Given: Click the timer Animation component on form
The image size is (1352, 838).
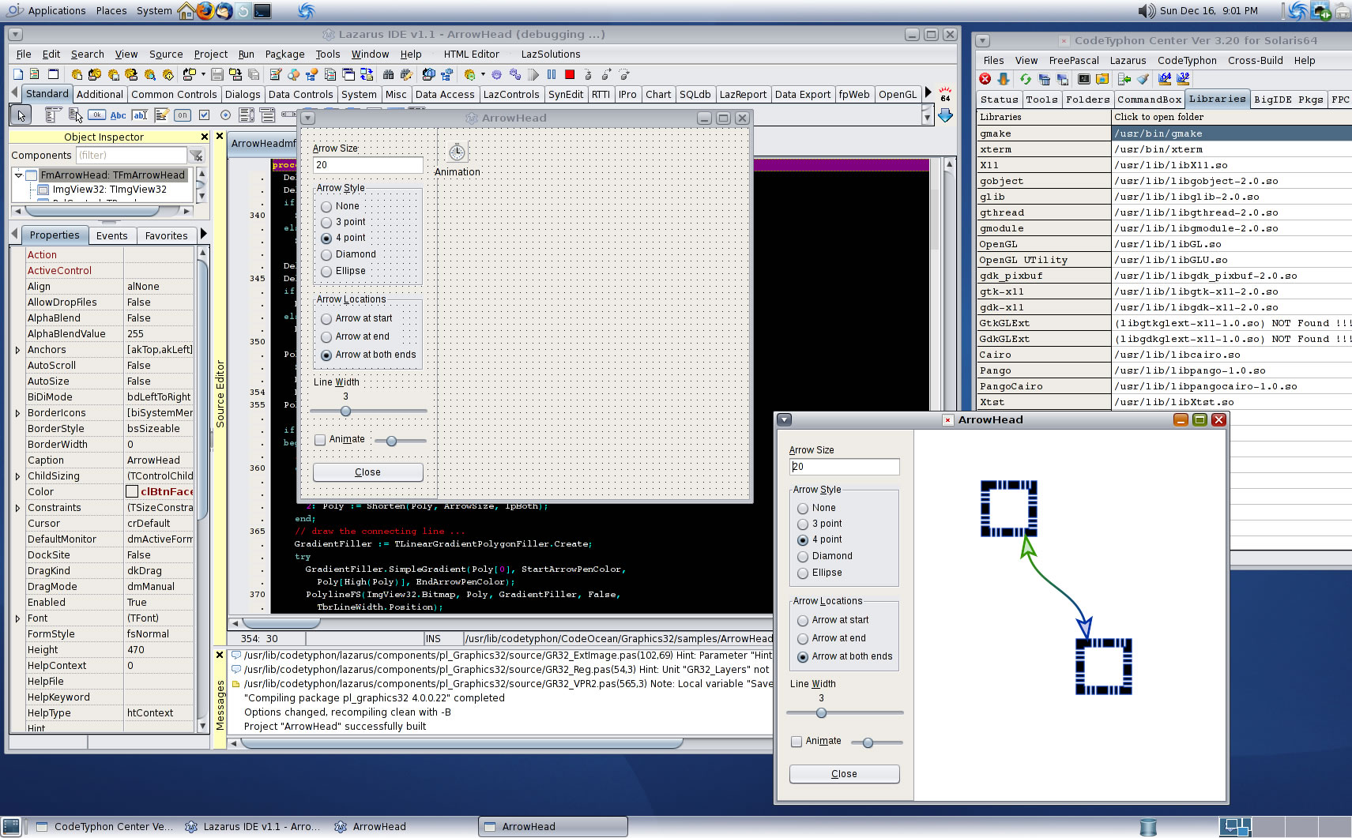Looking at the screenshot, I should coord(458,152).
